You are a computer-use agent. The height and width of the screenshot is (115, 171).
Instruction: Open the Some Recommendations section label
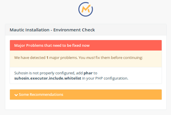tap(41, 94)
